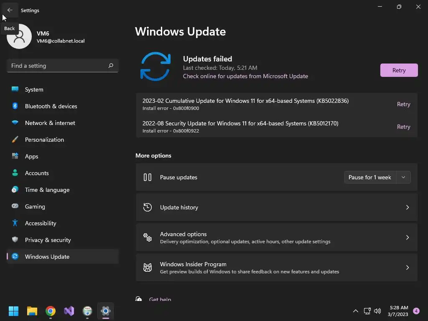This screenshot has width=428, height=321.
Task: Expand Advanced options chevron
Action: (x=407, y=237)
